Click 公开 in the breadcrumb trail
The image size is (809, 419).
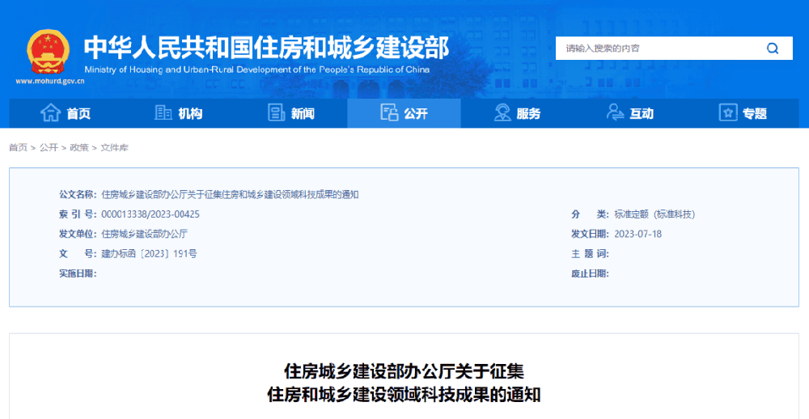(x=49, y=148)
